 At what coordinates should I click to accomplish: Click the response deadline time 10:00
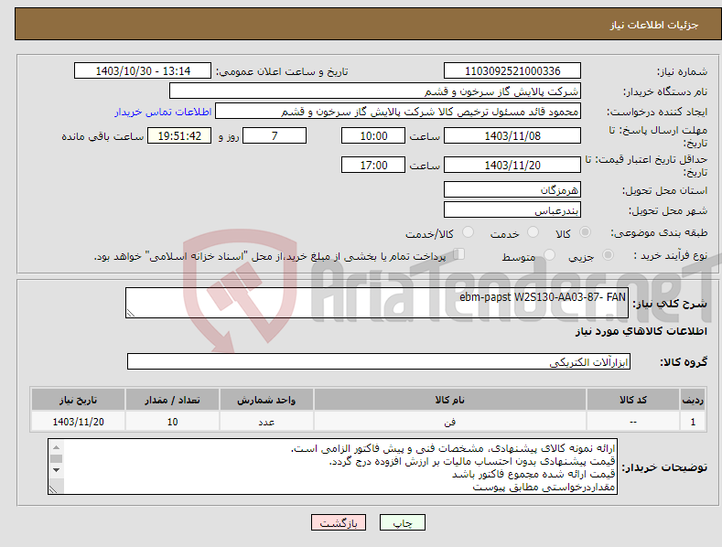[x=373, y=135]
